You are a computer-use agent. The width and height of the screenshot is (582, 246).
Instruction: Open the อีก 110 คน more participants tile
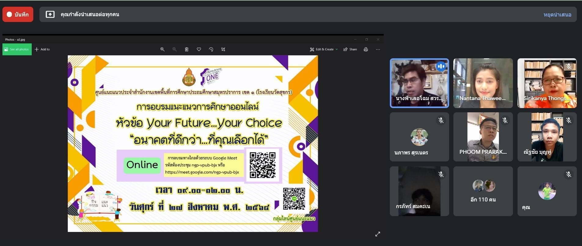tap(483, 191)
